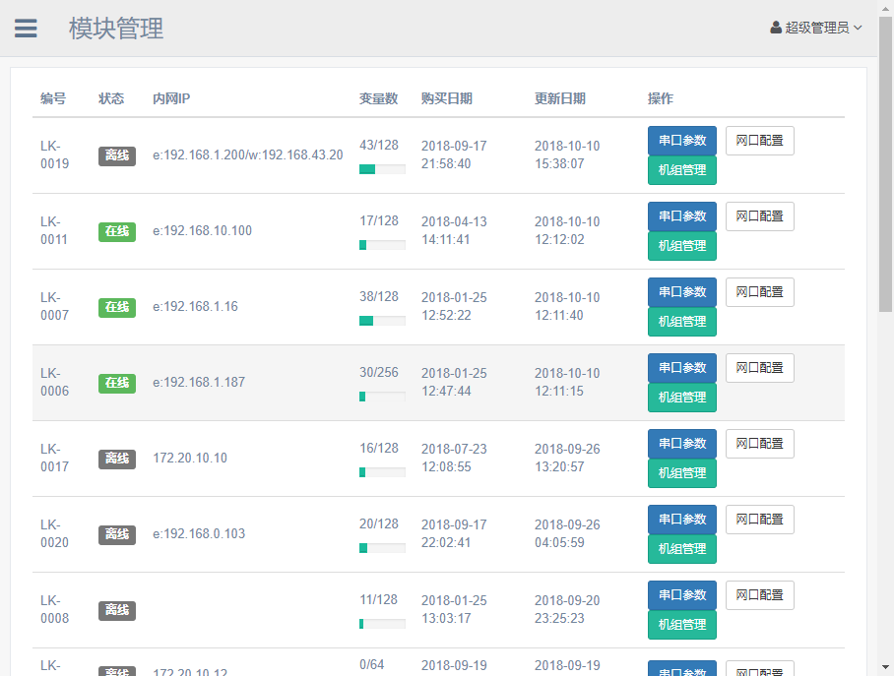Image resolution: width=894 pixels, height=676 pixels.
Task: Click the 购买日期 column header
Action: click(446, 98)
